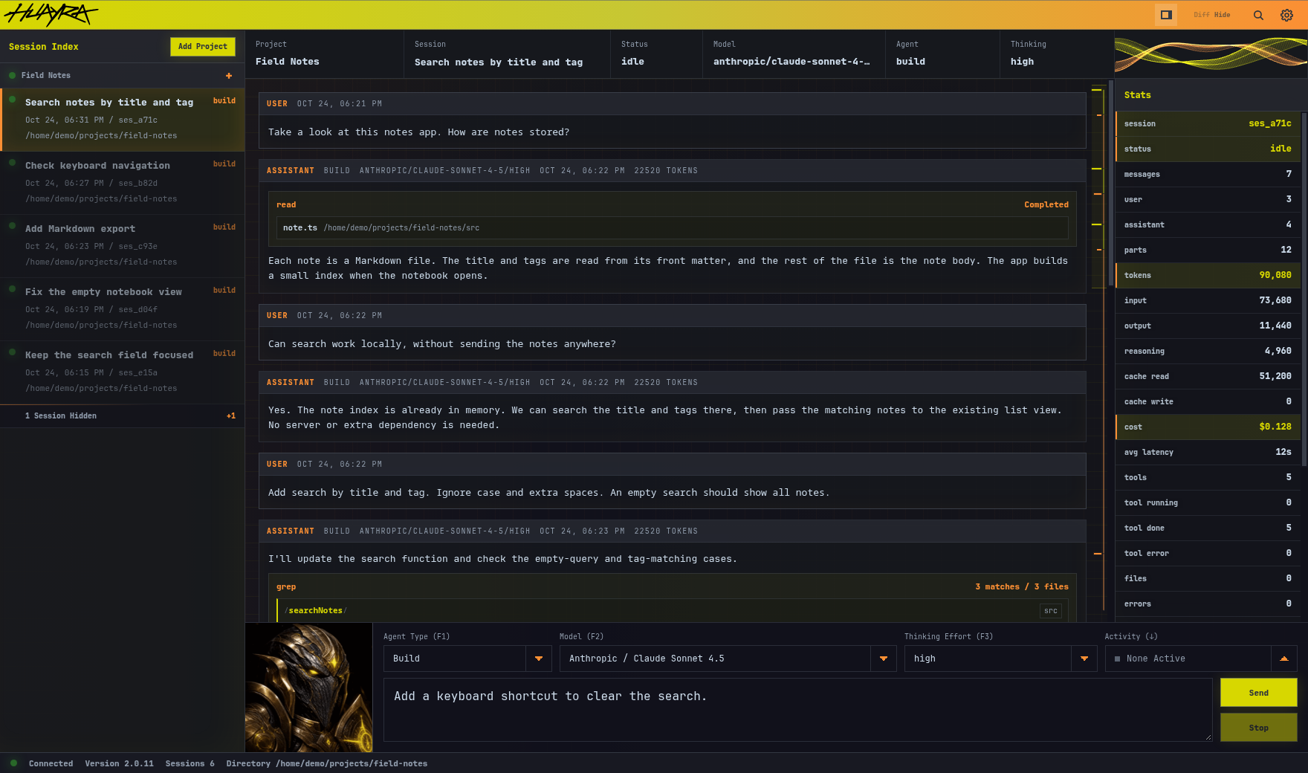Viewport: 1308px width, 773px height.
Task: Open session 'Check keyboard navigation'
Action: 123,182
